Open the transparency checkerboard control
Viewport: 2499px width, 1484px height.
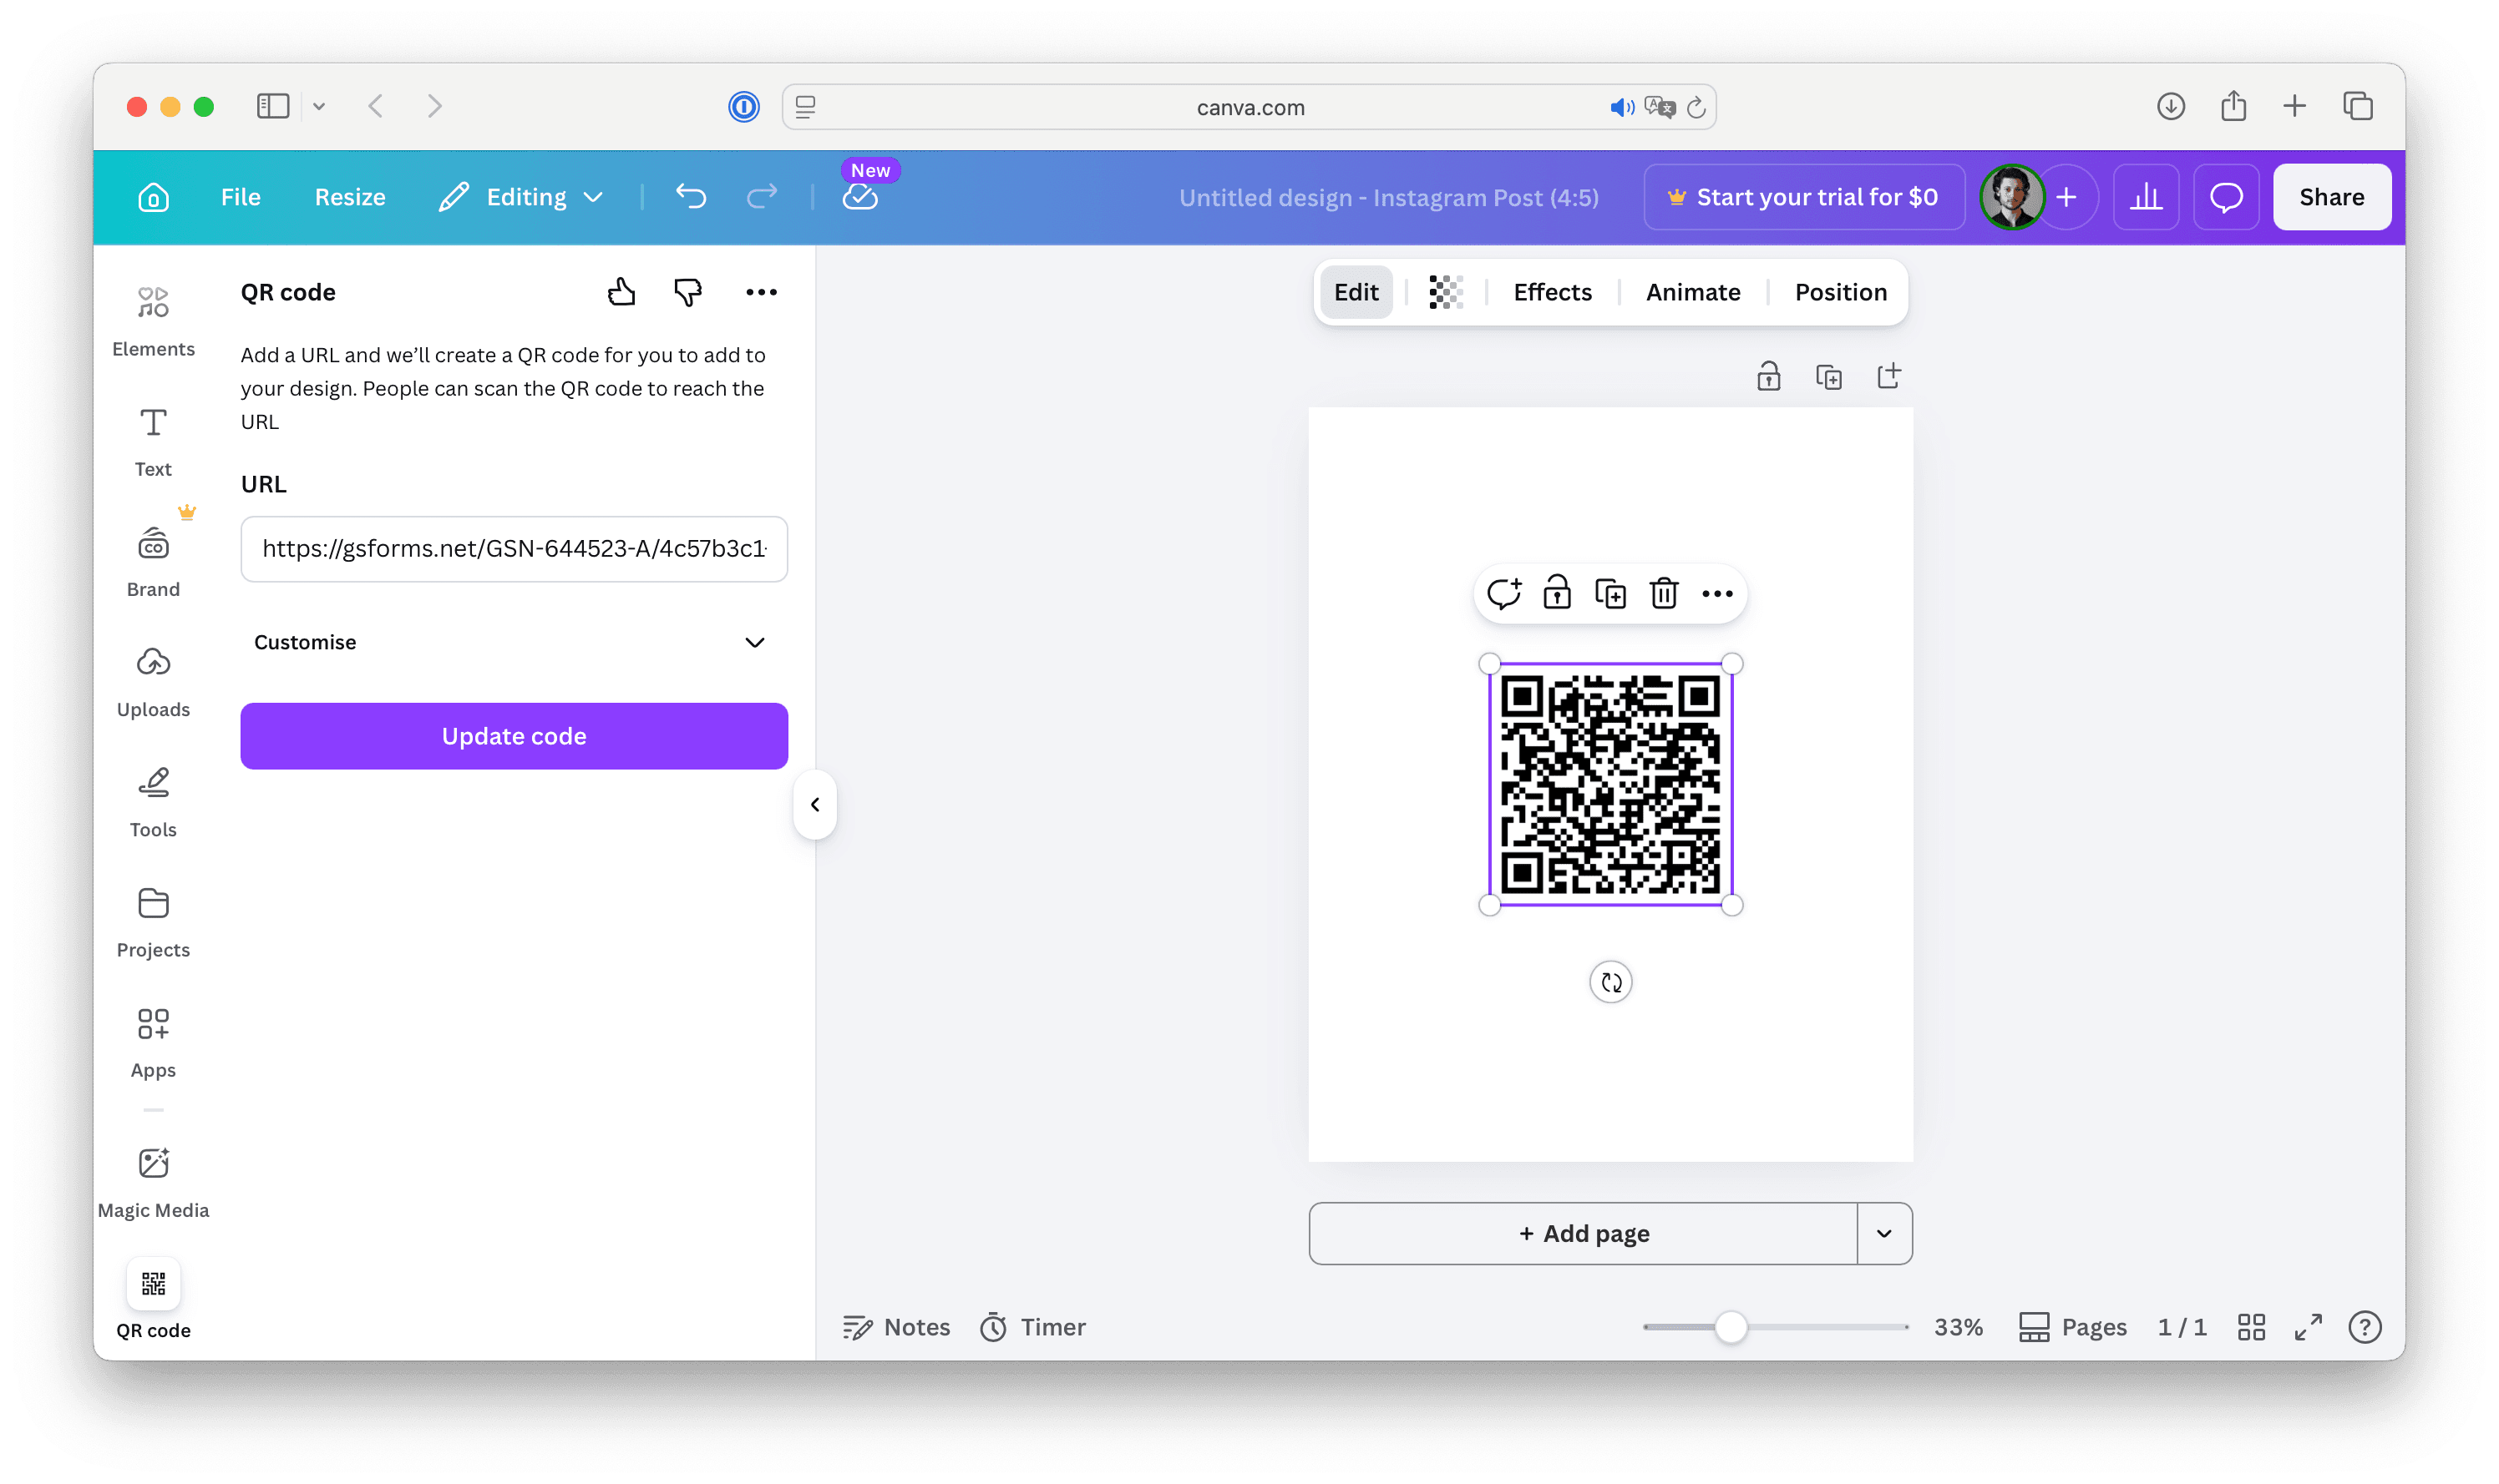pyautogui.click(x=1446, y=292)
